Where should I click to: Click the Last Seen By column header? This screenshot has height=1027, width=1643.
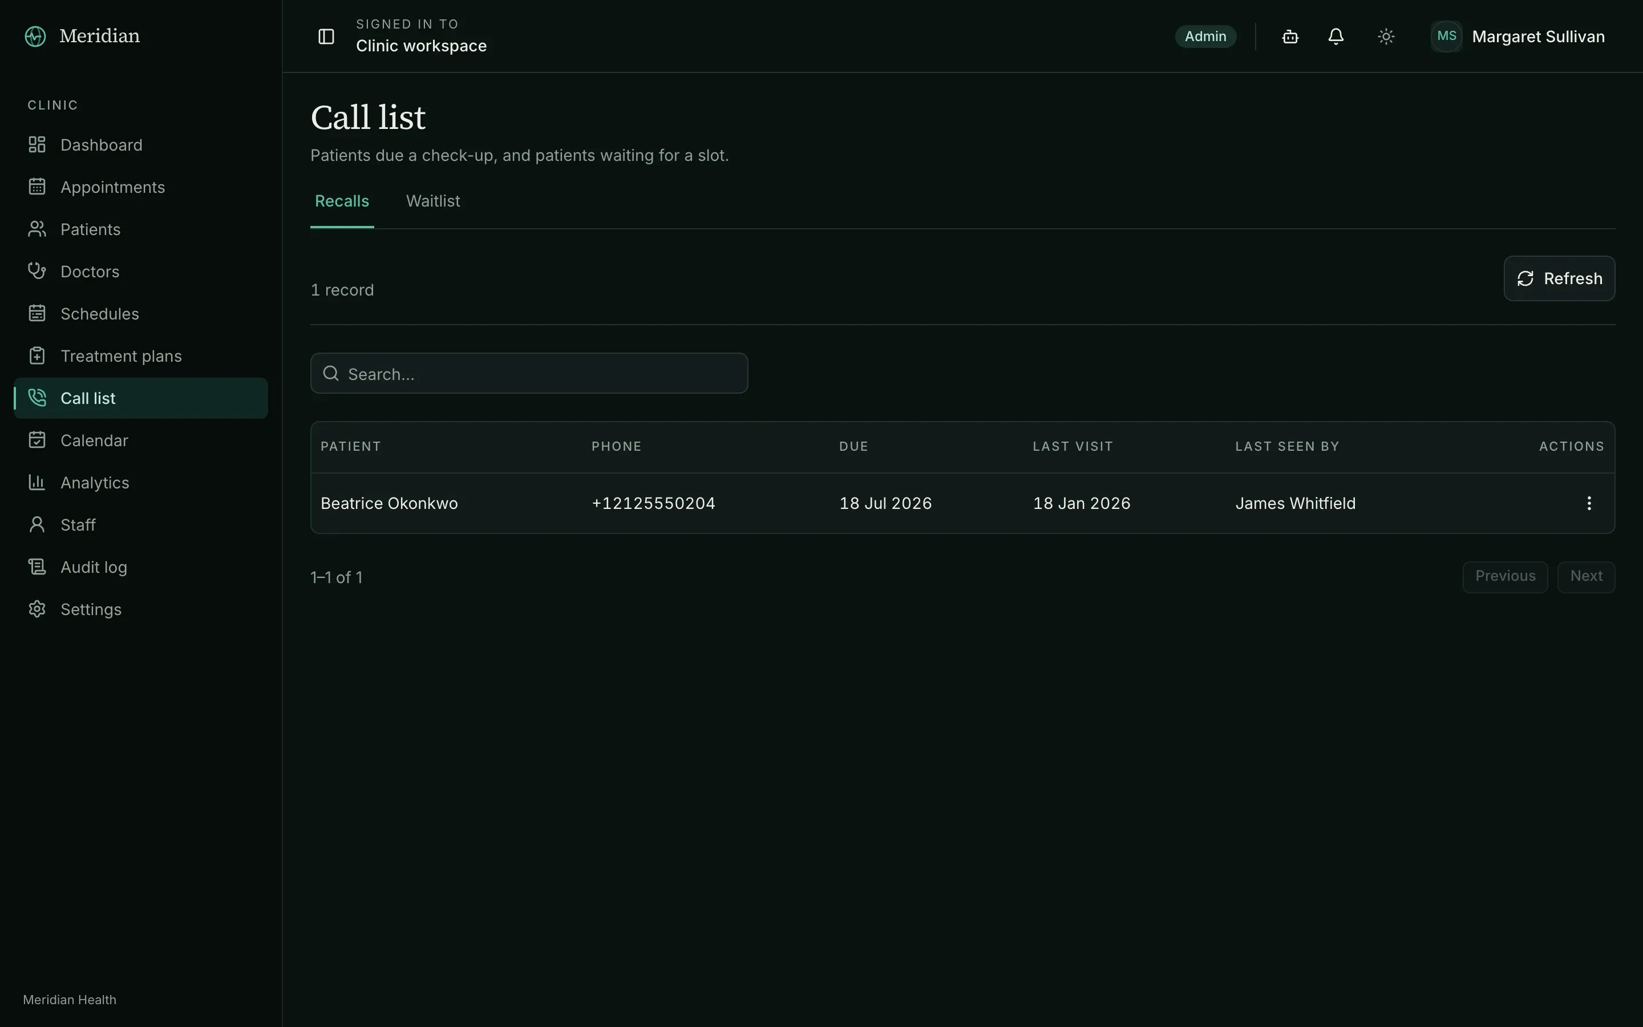(1287, 446)
